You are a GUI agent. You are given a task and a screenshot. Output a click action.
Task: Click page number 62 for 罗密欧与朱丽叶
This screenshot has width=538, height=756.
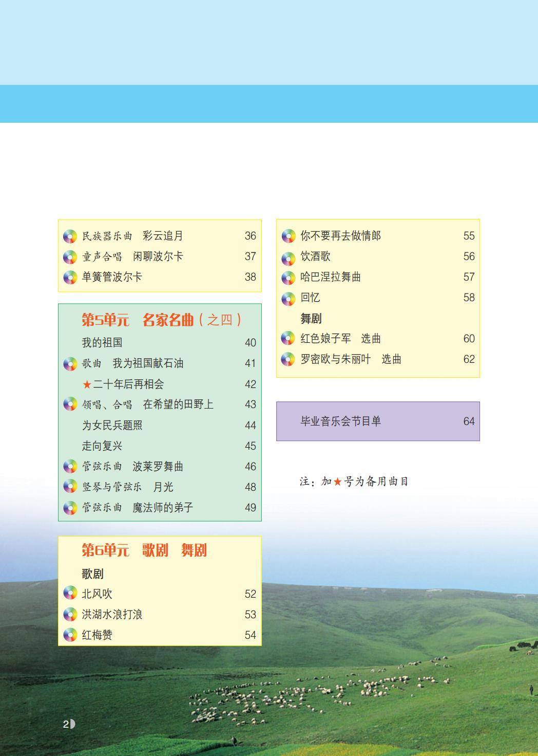(x=469, y=359)
